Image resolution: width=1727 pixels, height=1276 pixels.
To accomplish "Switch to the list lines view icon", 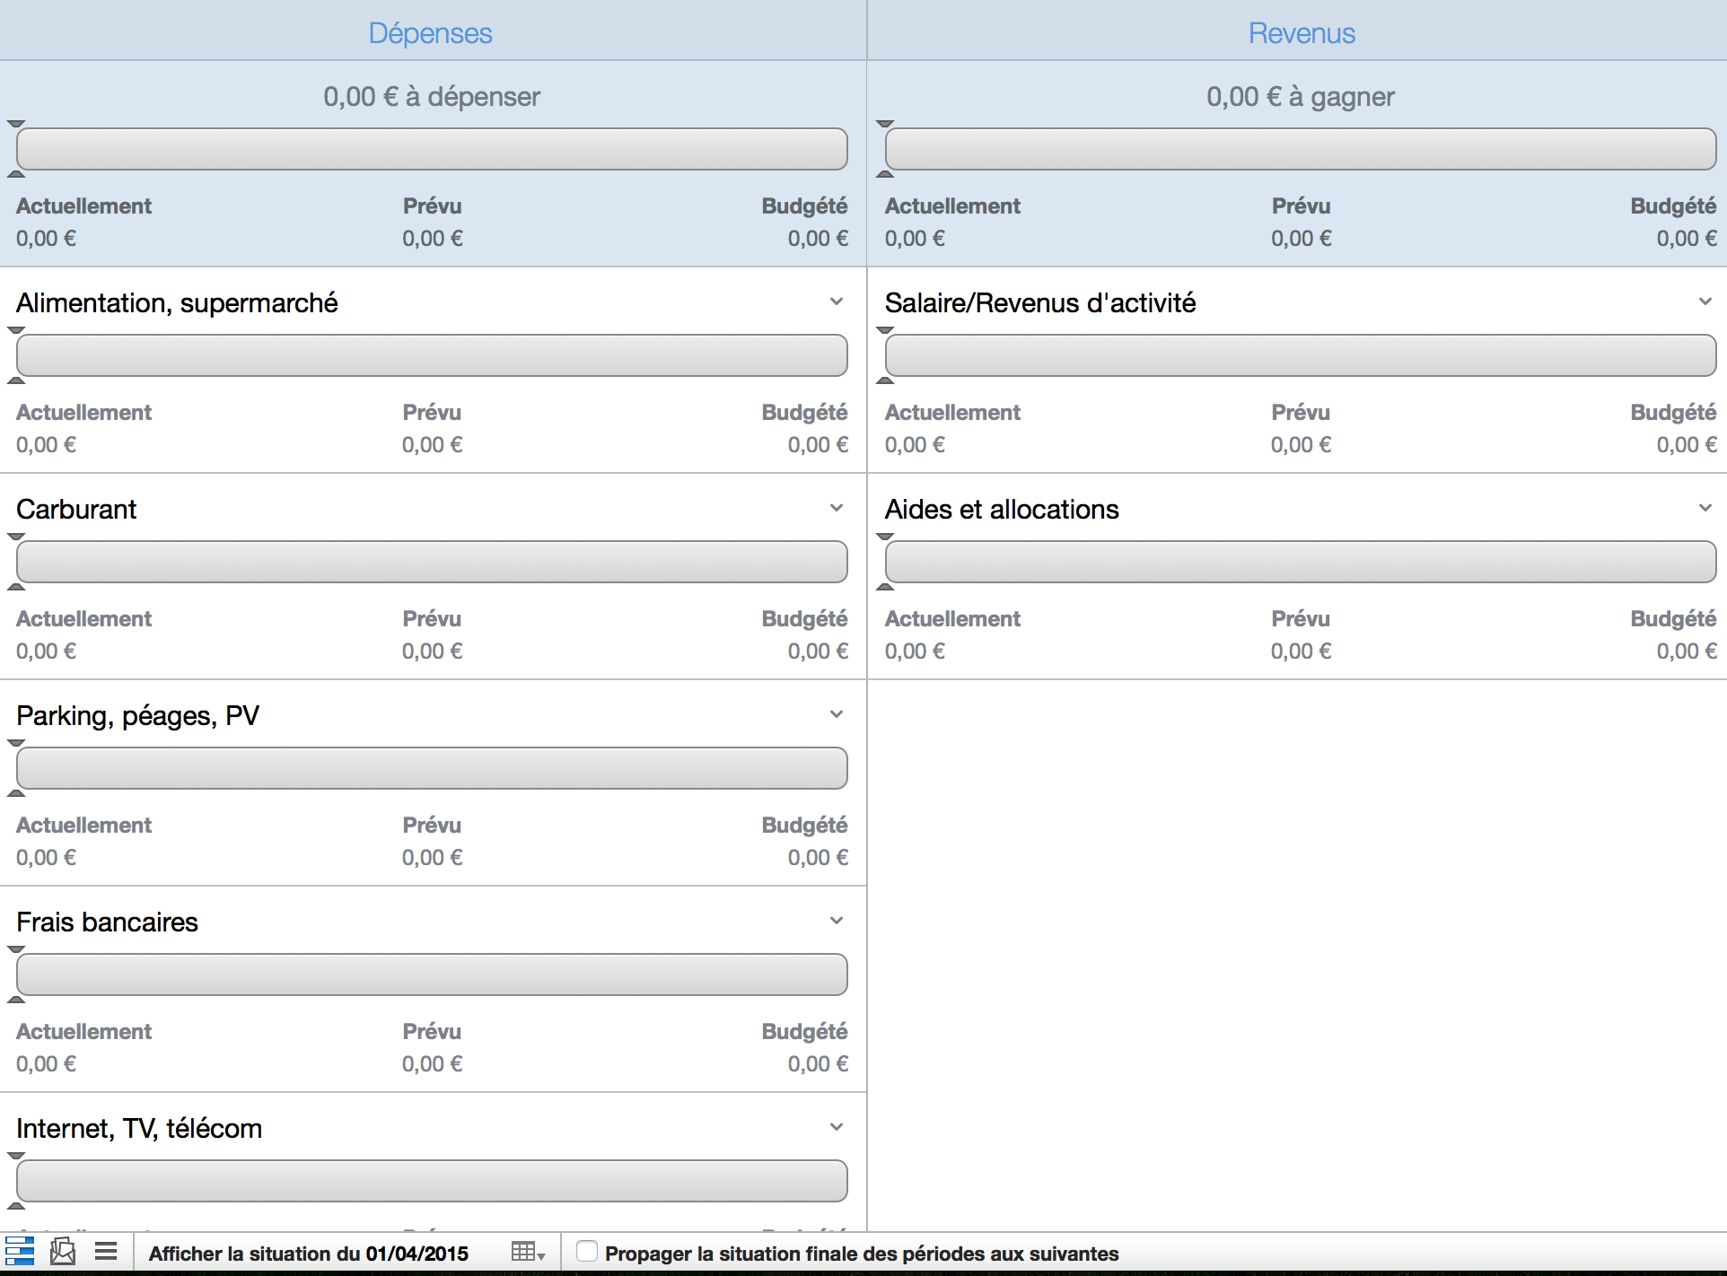I will point(106,1251).
